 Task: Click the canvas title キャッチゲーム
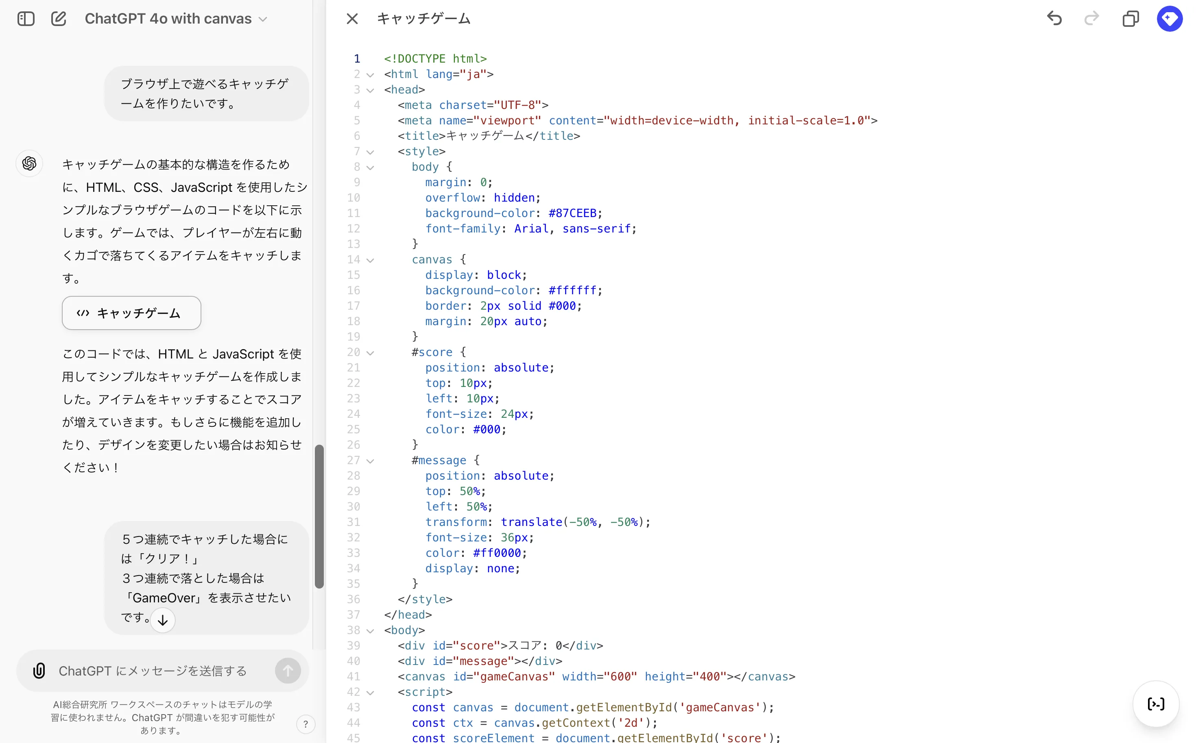click(x=423, y=19)
